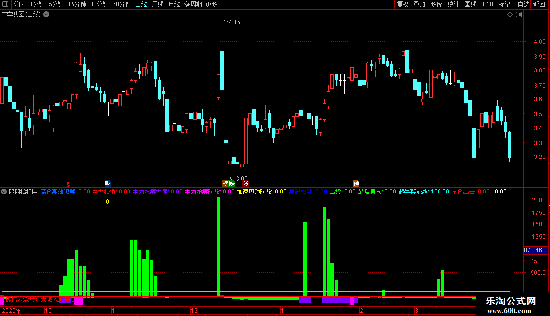Click the 4.00 price axis label
550x316 pixels.
click(x=539, y=42)
